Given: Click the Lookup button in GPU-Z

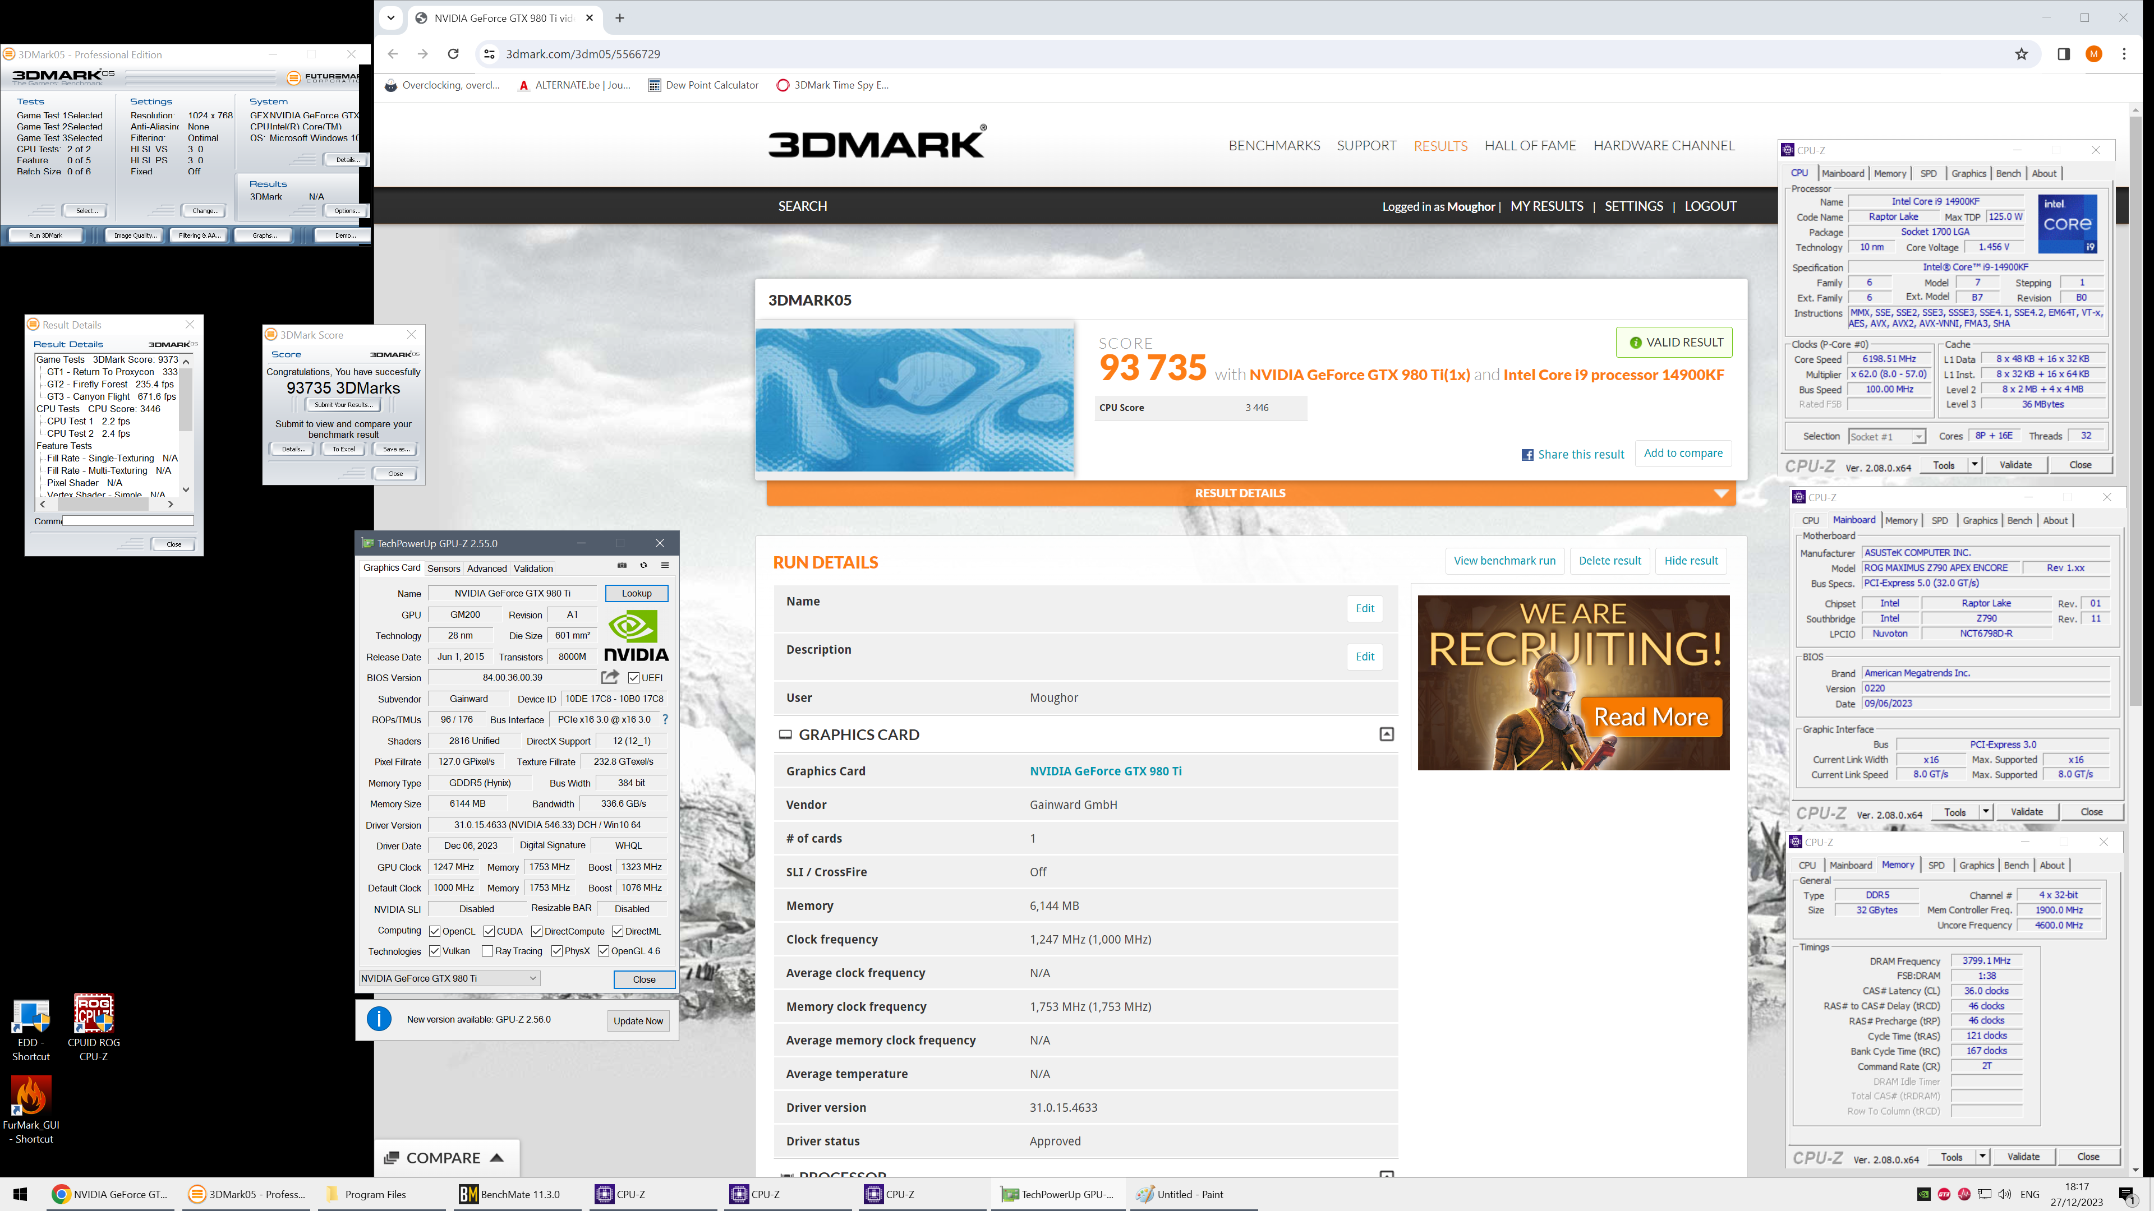Looking at the screenshot, I should [636, 593].
